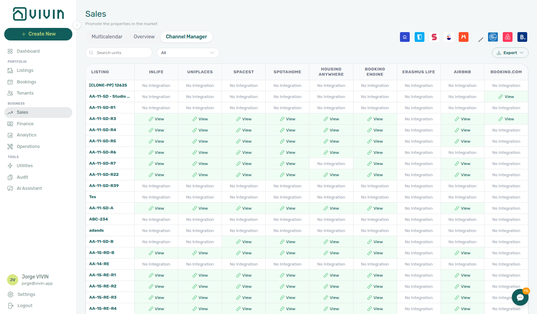Open the Booking.com channel icon
537x314 pixels.
(522, 37)
